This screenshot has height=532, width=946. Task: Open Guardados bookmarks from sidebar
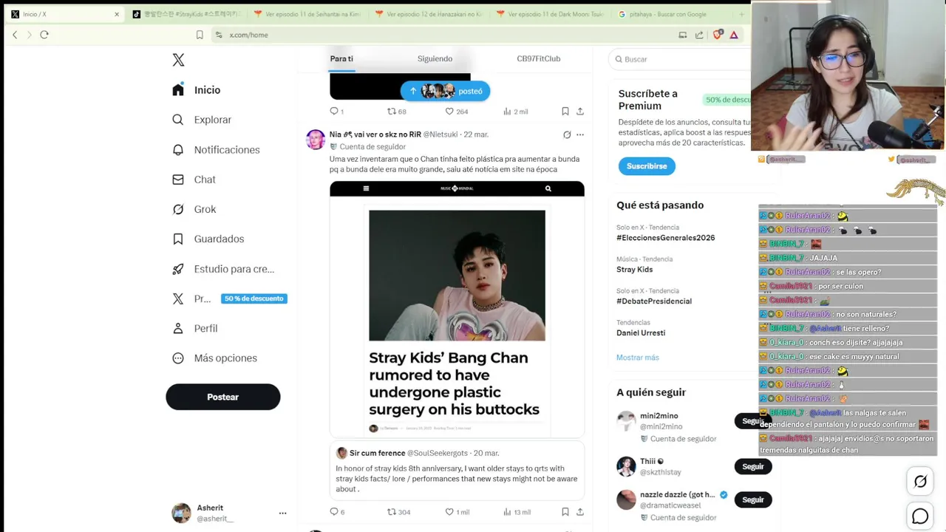click(208, 239)
